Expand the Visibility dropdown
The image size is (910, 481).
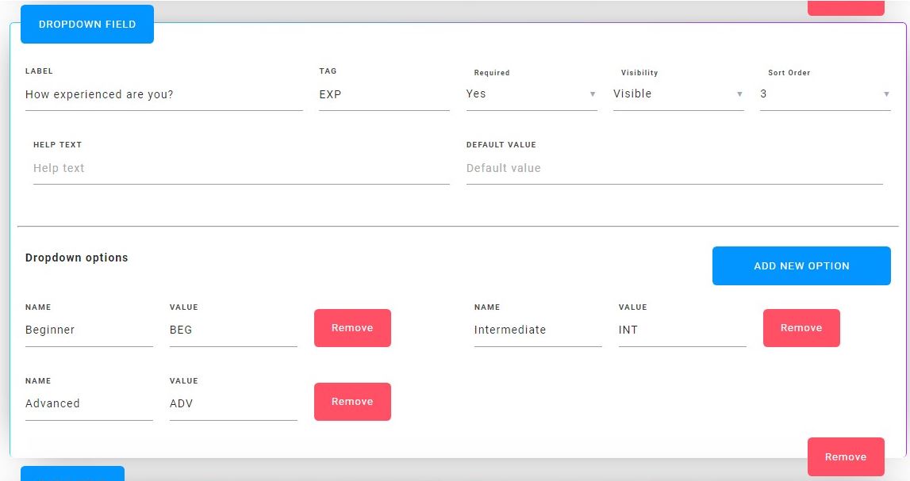[678, 94]
